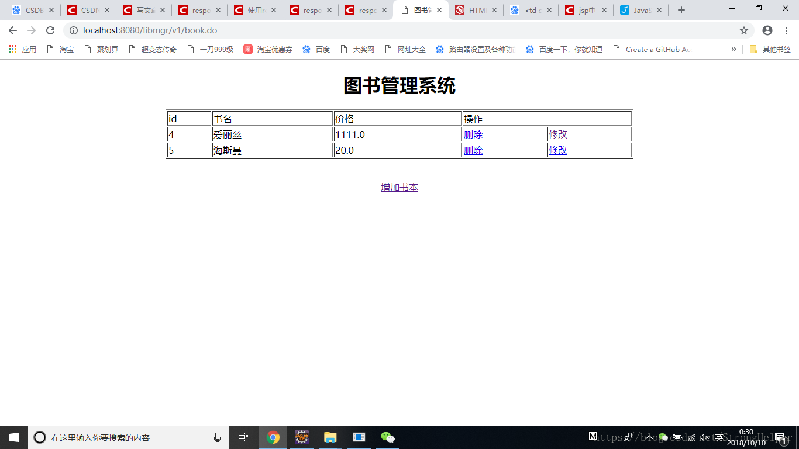This screenshot has height=449, width=799.
Task: Click the 增加书本 link
Action: 399,187
